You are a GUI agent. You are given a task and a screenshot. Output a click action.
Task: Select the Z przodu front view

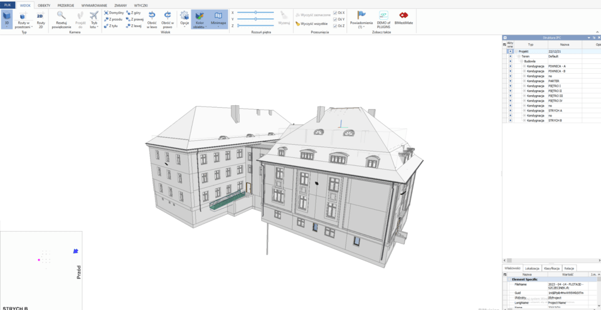114,19
